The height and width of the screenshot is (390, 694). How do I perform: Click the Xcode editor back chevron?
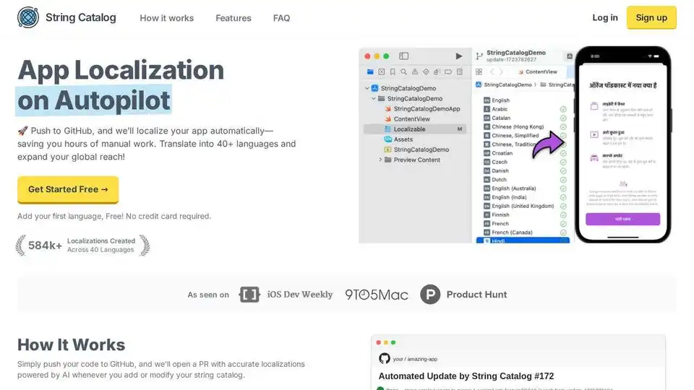click(492, 71)
